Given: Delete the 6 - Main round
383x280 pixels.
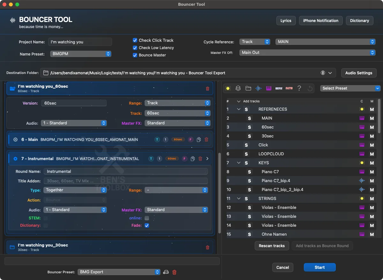Looking at the screenshot, I should (x=206, y=140).
